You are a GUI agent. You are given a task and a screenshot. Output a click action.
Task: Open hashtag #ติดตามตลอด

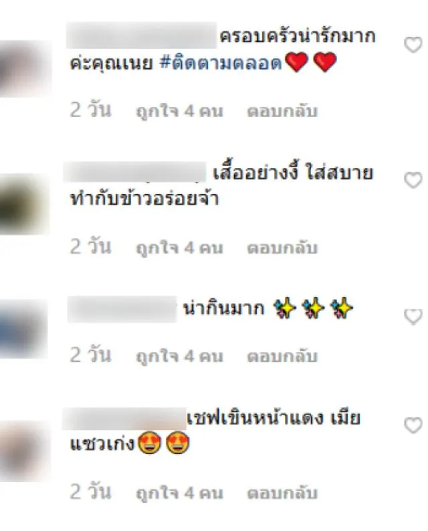pos(221,63)
